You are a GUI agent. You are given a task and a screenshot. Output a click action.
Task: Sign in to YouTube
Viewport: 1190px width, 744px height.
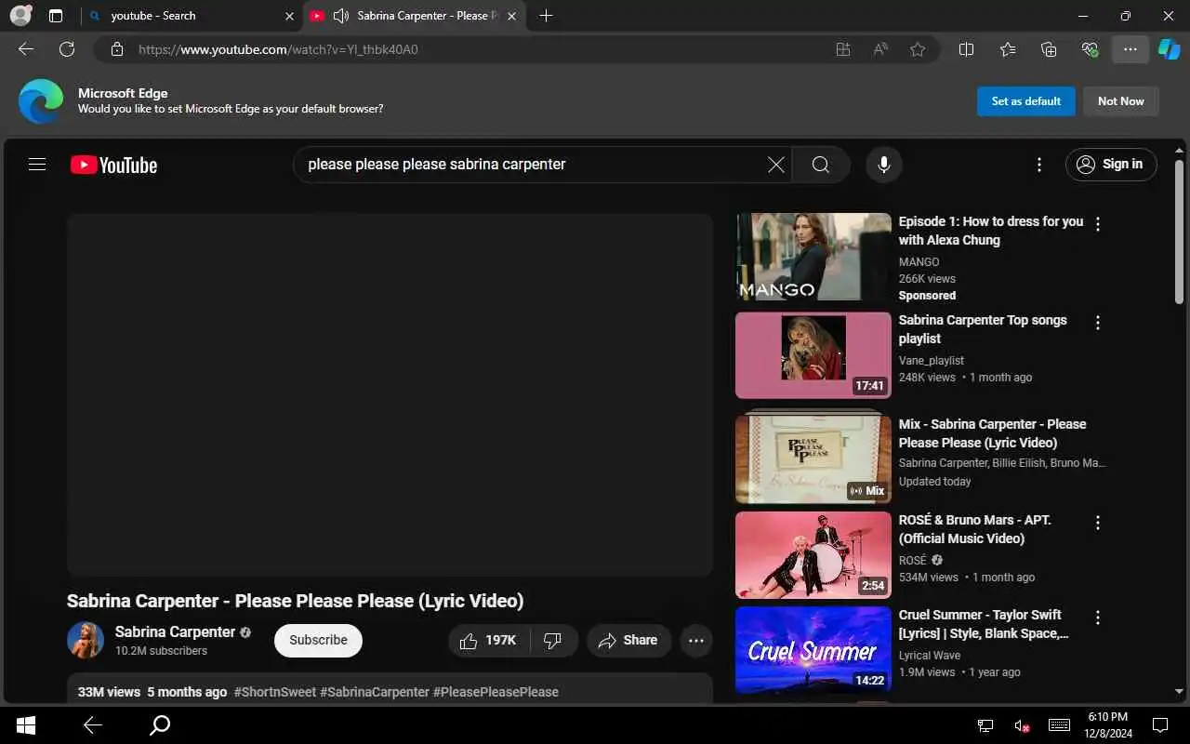pos(1111,165)
